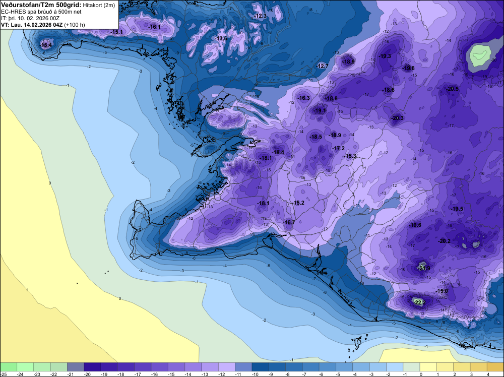The image size is (504, 377).
Task: Click the -20.3 temperature label
Action: click(397, 118)
